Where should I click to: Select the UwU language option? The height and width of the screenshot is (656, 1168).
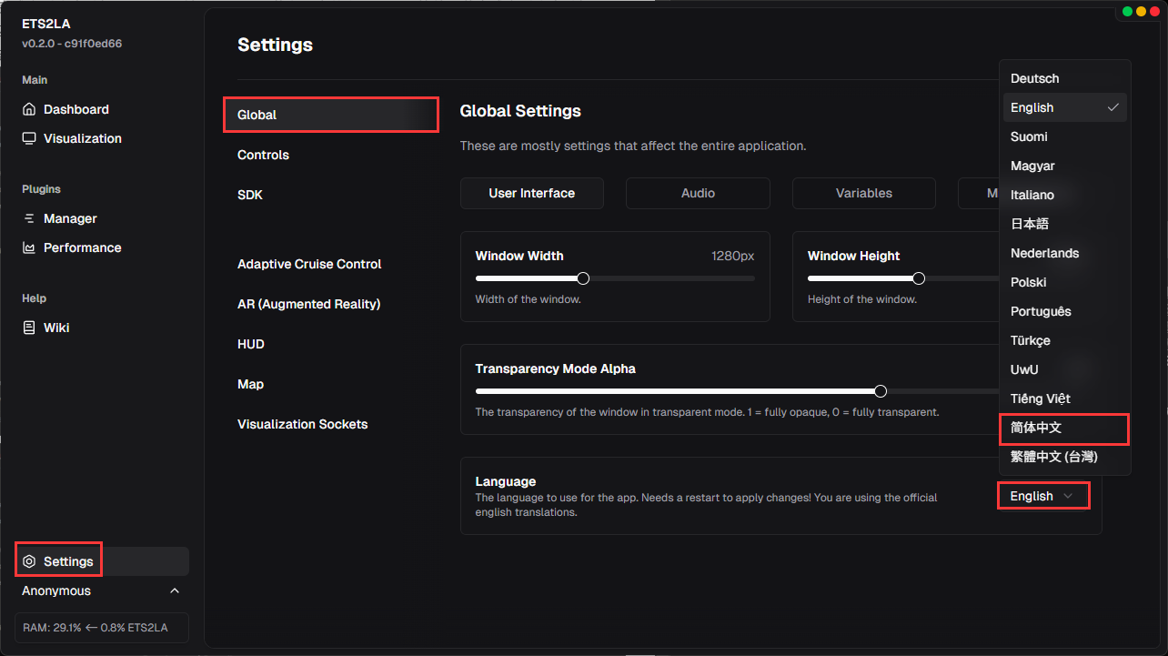click(1065, 369)
